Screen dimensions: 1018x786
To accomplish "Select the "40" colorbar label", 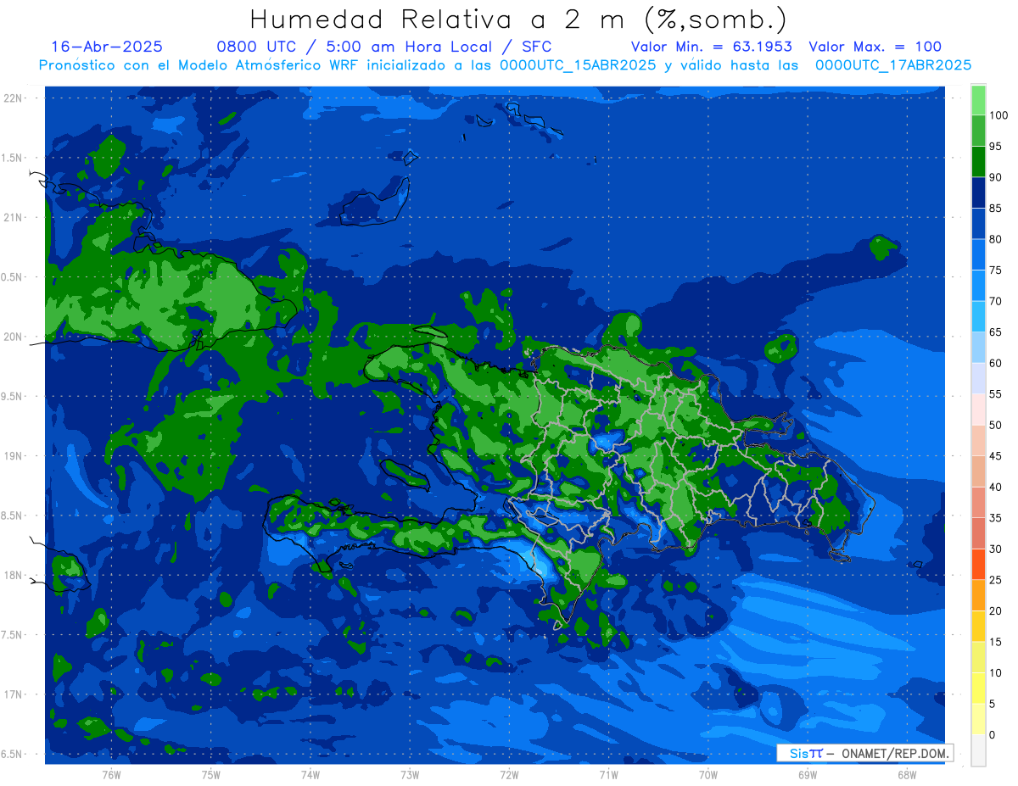I will [995, 487].
